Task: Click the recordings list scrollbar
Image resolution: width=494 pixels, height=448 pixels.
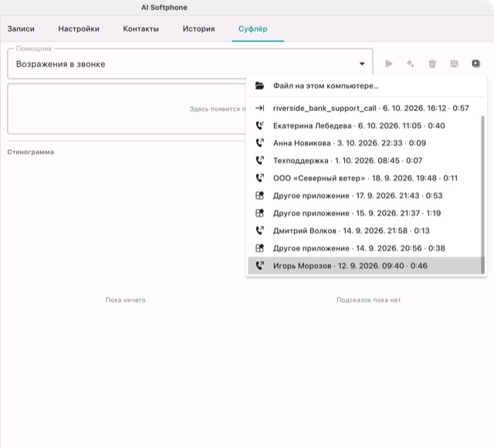Action: [482, 194]
